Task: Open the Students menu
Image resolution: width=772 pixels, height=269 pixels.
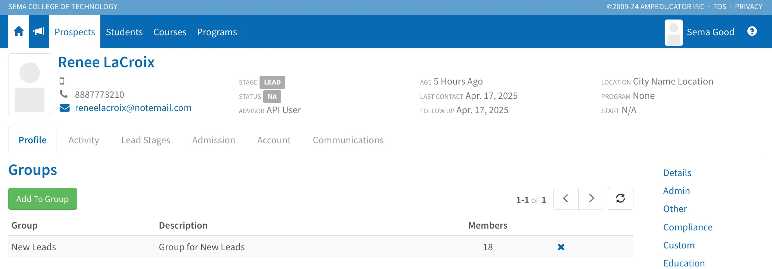Action: click(124, 32)
